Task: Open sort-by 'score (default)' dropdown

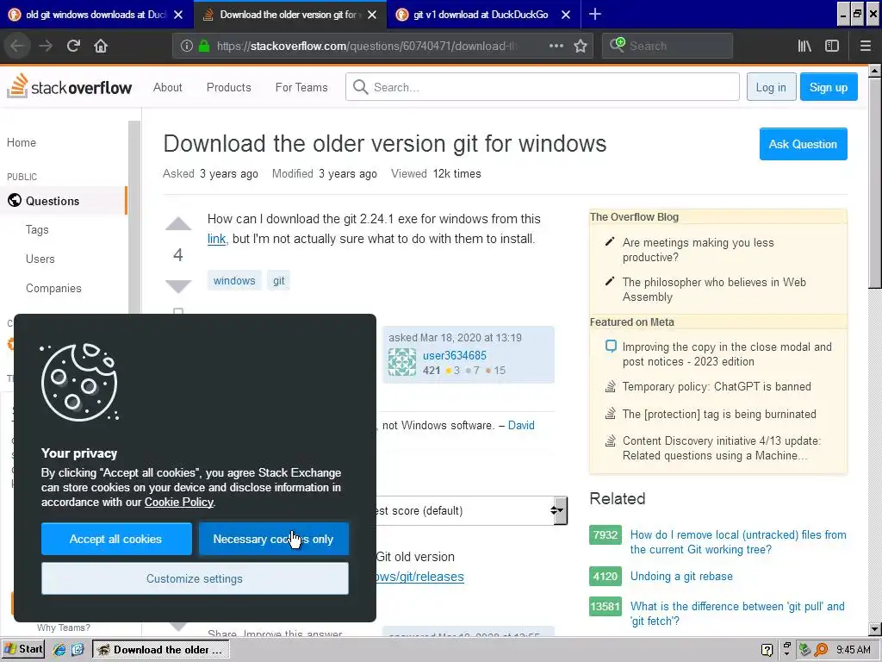Action: 471,510
